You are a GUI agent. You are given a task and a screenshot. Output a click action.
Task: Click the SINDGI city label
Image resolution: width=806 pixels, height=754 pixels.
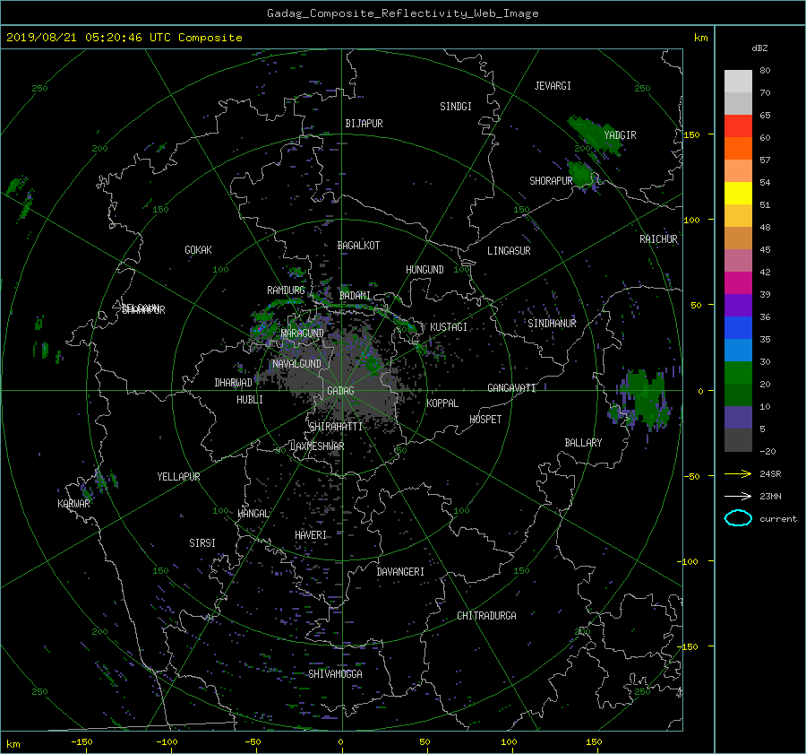(456, 107)
